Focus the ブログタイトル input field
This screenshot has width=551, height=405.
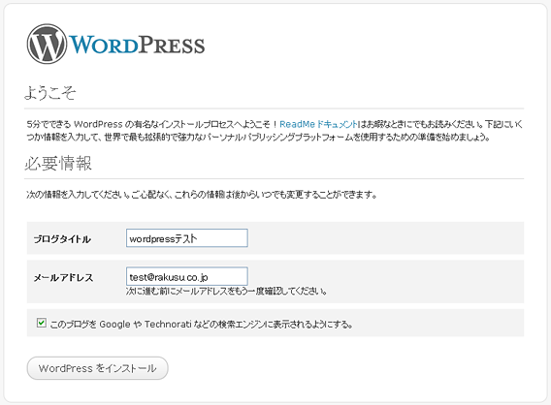coord(187,238)
